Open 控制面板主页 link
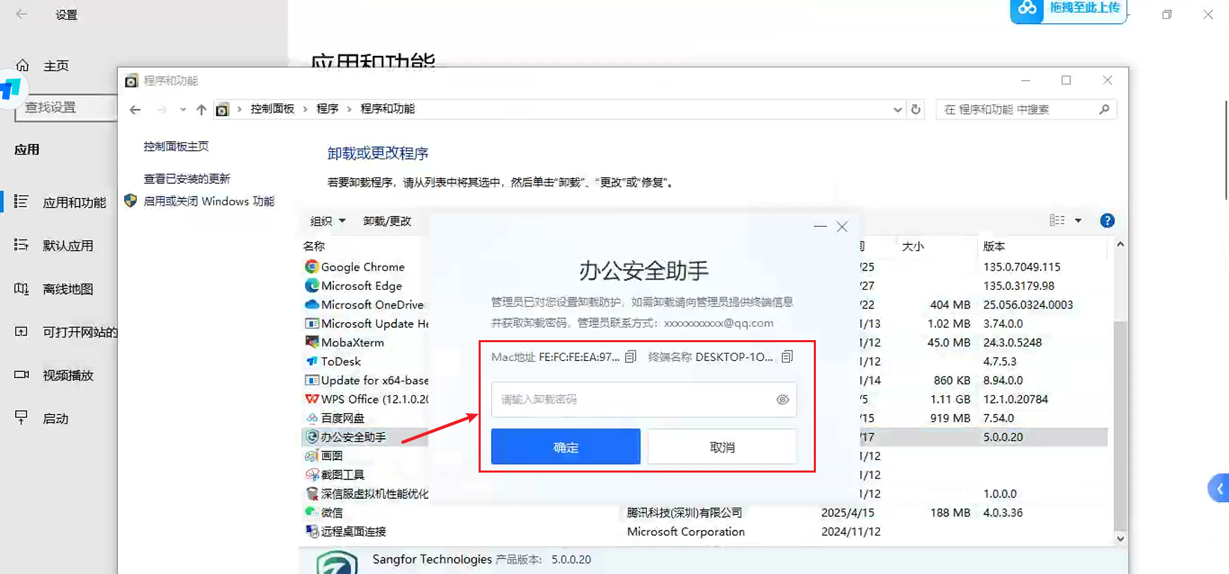The width and height of the screenshot is (1229, 574). pos(176,146)
